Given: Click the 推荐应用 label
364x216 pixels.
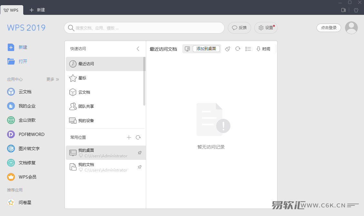Looking at the screenshot, I should coord(15,190).
